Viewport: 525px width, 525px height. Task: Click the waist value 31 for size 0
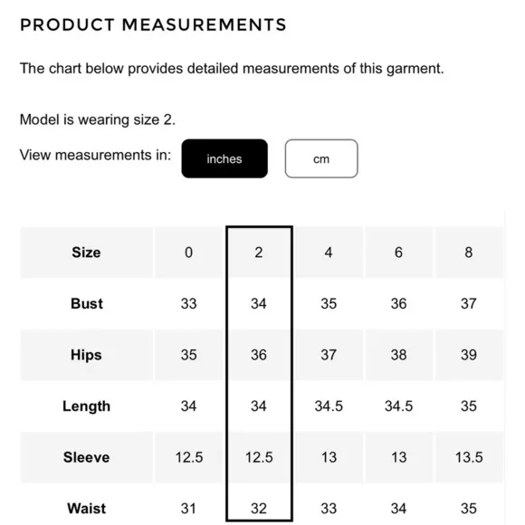[x=188, y=509]
